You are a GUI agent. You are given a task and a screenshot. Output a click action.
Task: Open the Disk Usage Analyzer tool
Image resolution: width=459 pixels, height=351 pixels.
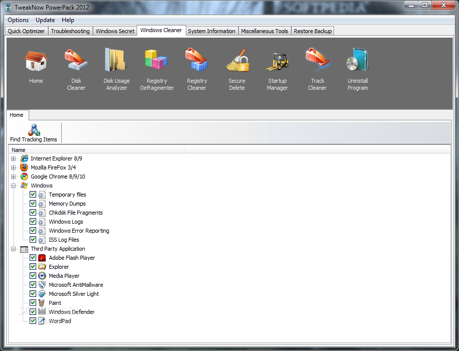tap(116, 60)
